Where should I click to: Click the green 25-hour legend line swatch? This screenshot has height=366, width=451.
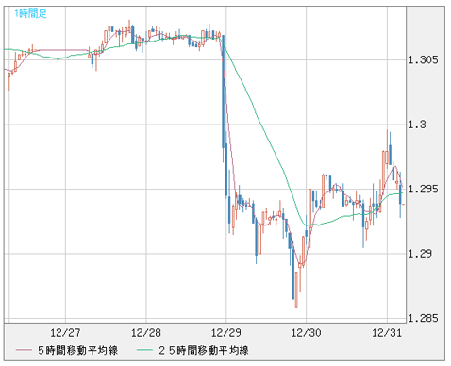tap(145, 350)
